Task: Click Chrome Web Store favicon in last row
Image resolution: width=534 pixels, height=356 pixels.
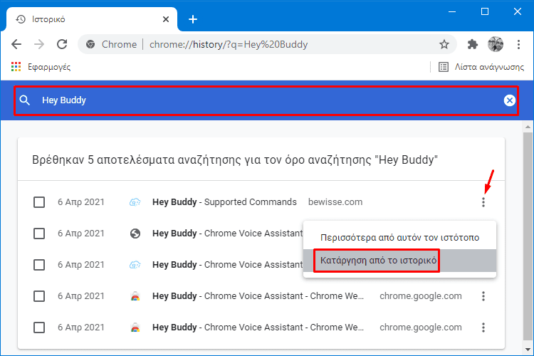Action: [x=135, y=328]
